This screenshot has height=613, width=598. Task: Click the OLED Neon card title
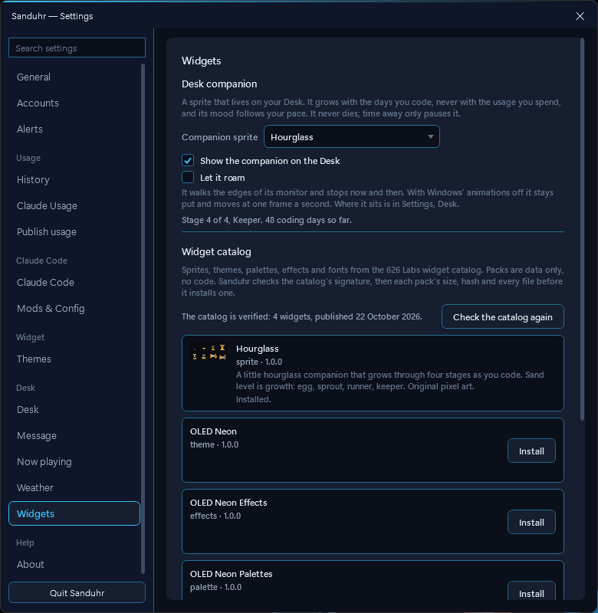pos(213,431)
